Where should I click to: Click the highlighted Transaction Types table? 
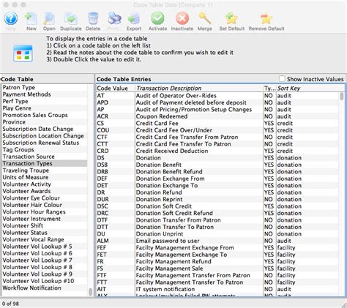click(45, 163)
